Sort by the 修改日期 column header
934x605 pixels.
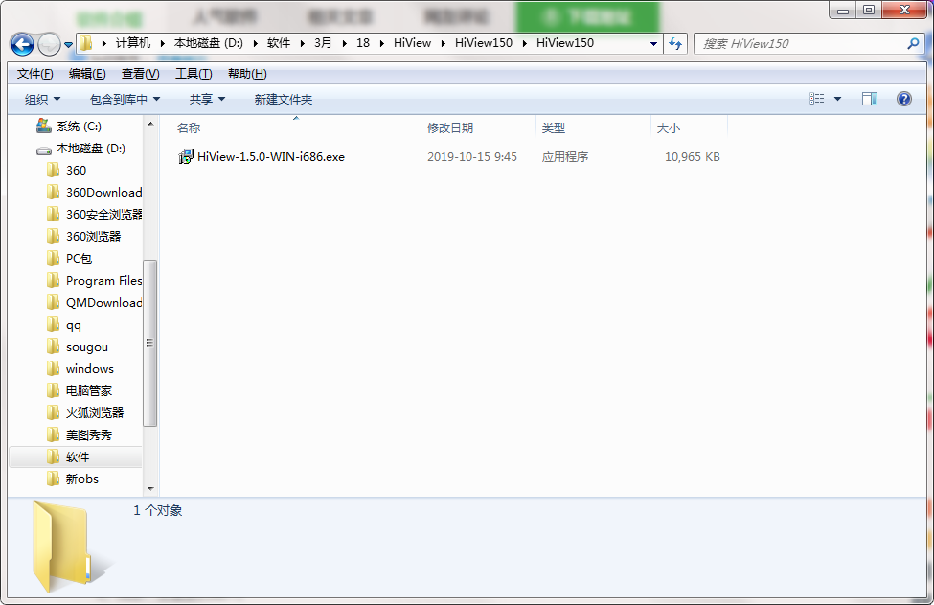[479, 128]
